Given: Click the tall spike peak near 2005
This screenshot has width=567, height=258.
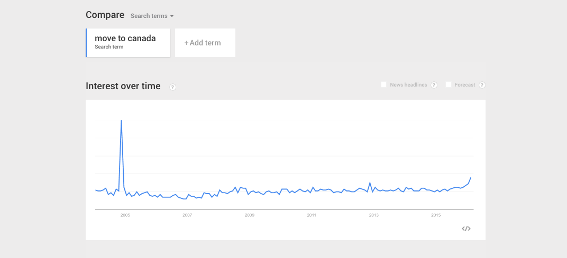Looking at the screenshot, I should (x=122, y=121).
